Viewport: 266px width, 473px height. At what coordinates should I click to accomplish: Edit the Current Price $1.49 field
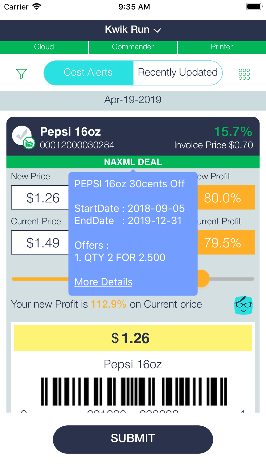(x=40, y=242)
